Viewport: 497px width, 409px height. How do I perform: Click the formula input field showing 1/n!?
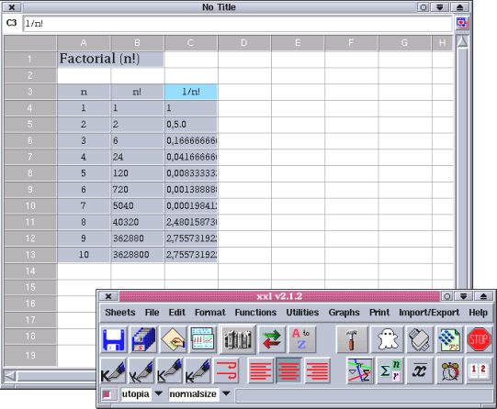click(237, 24)
